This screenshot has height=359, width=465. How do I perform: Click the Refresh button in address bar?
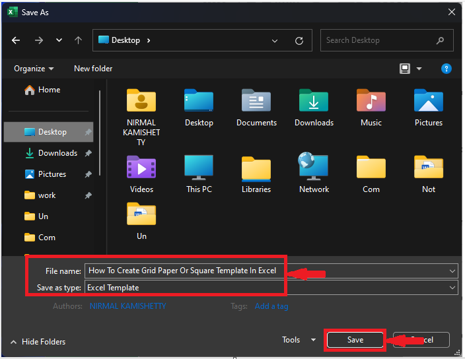[299, 40]
